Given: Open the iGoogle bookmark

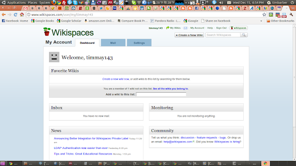Looking at the screenshot, I should (191, 21).
